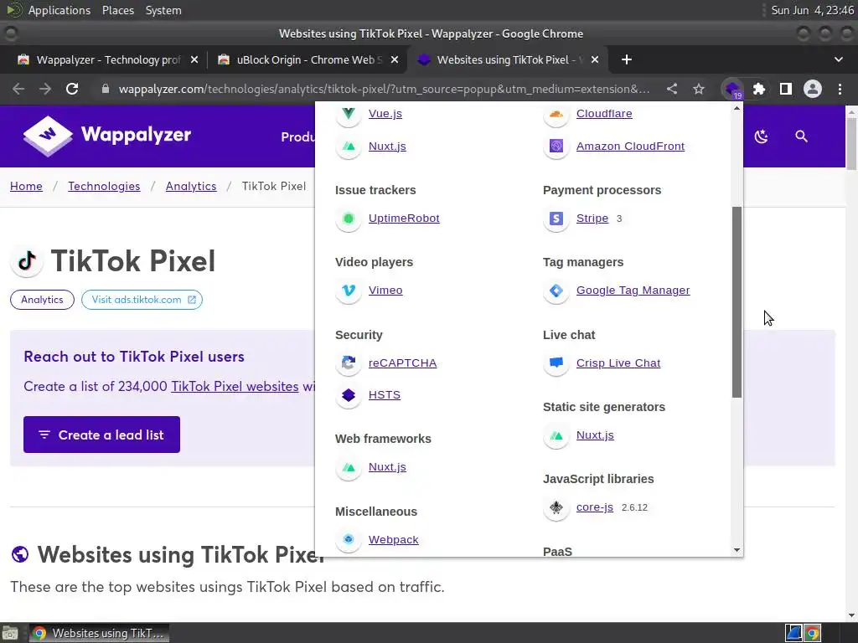Reload the current page
Image resolution: width=858 pixels, height=643 pixels.
click(x=72, y=89)
